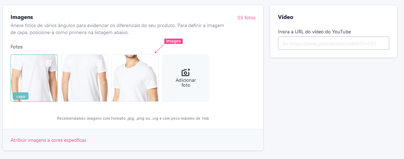404x159 pixels.
Task: Click the "Vídeo" panel heading
Action: coord(286,17)
